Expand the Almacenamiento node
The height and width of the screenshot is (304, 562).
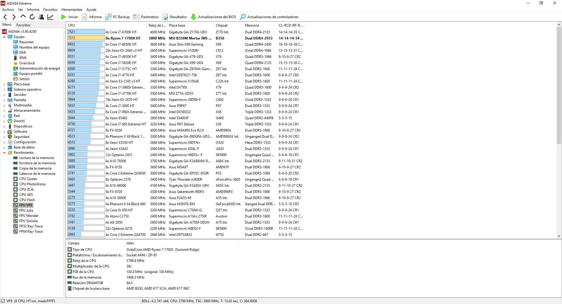4,110
